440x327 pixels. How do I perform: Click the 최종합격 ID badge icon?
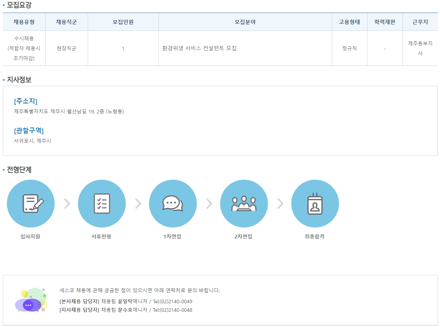[315, 204]
